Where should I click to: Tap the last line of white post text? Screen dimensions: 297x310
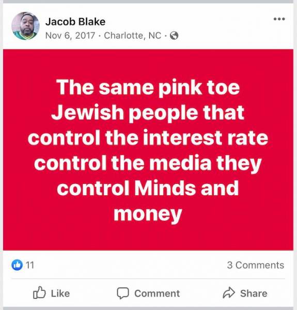coord(148,214)
